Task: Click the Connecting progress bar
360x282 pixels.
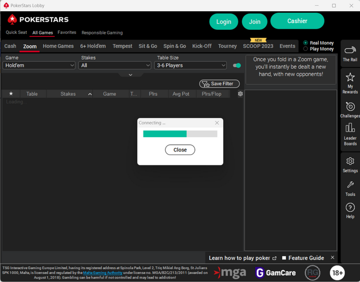Action: pos(180,134)
